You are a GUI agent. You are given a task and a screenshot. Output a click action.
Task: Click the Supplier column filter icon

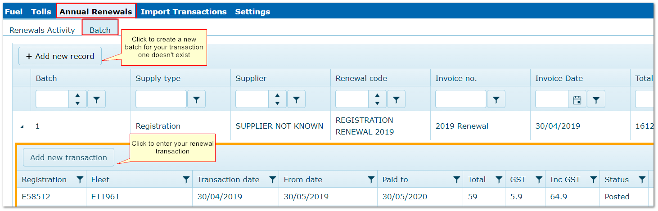point(296,99)
